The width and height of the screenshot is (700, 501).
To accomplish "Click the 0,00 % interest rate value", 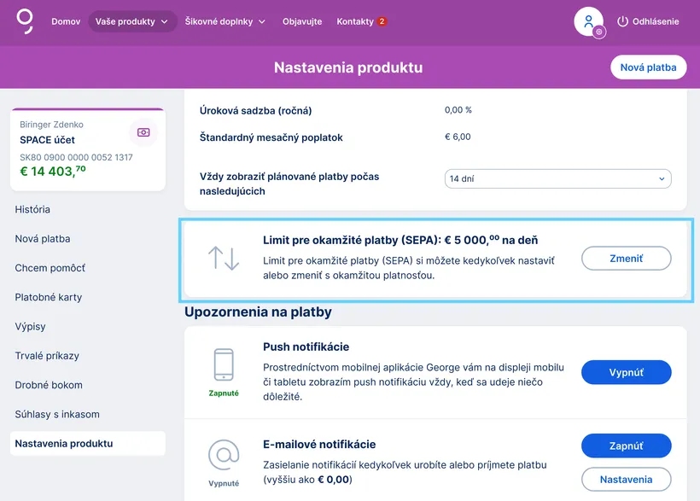I will 458,110.
